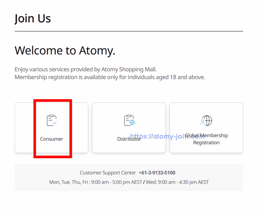The image size is (262, 214).
Task: Click the blue checkmark on the Consumer icon
Action: tap(55, 123)
